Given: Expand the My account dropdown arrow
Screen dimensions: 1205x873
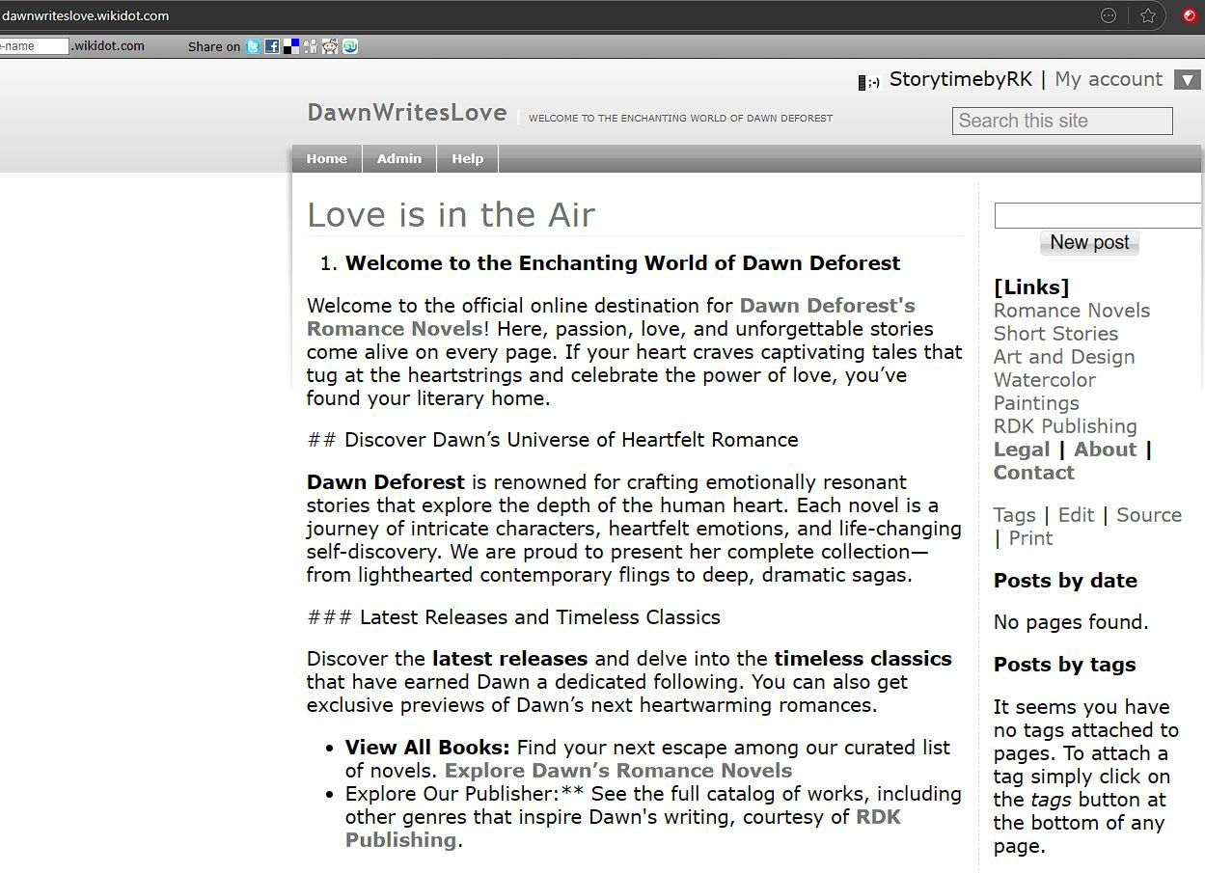Looking at the screenshot, I should [1187, 80].
